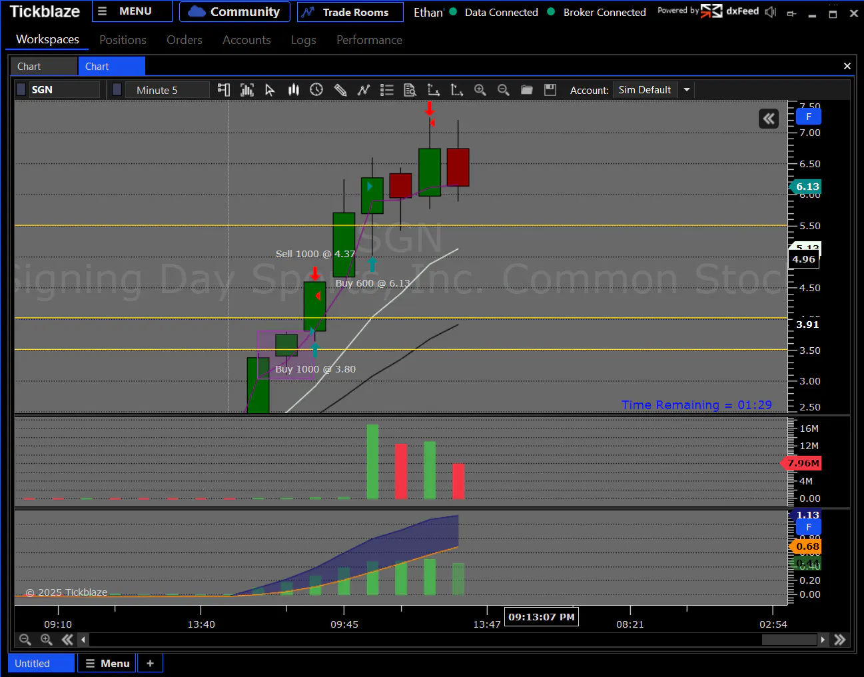Open the chart trader panel icon
The image size is (864, 677).
(224, 90)
